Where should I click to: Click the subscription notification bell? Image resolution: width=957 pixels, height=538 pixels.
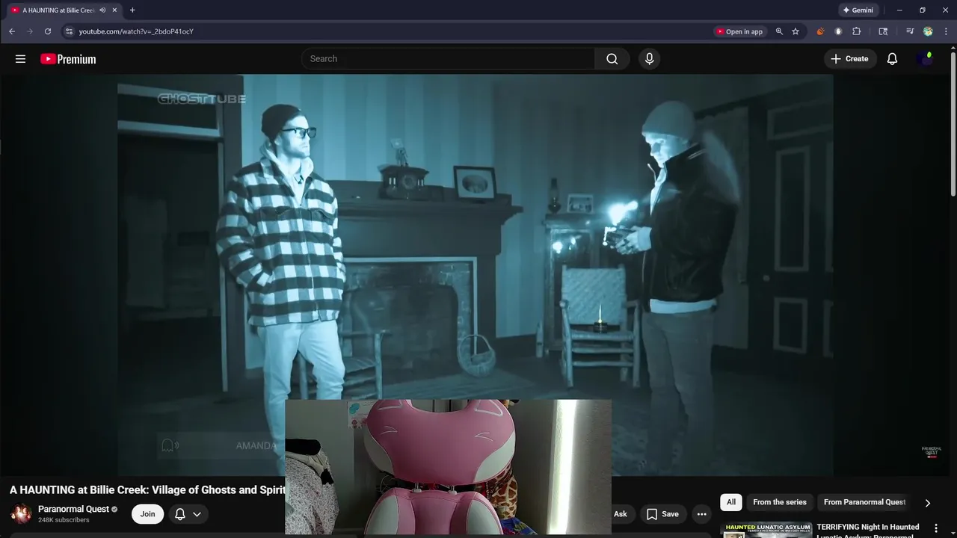(x=180, y=514)
